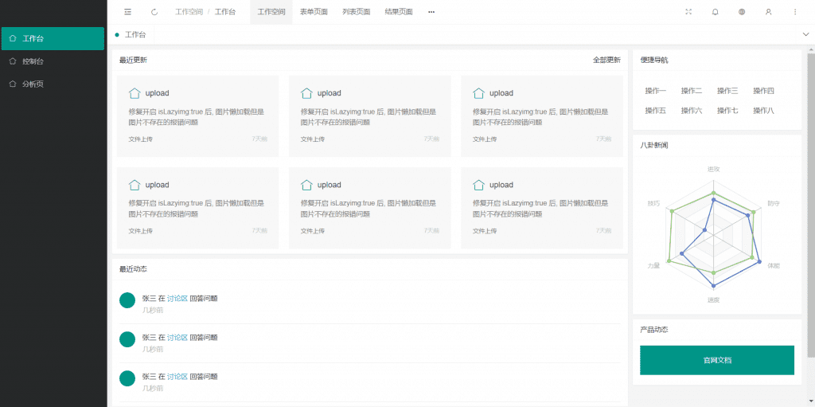The image size is (815, 407).
Task: Enter fullscreen using the expand icon
Action: click(688, 12)
